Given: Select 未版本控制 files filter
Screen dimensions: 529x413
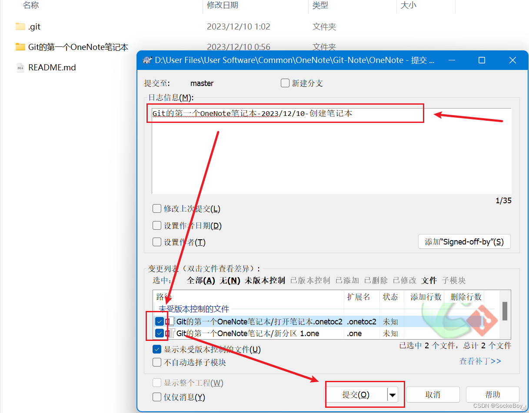Looking at the screenshot, I should pos(265,281).
